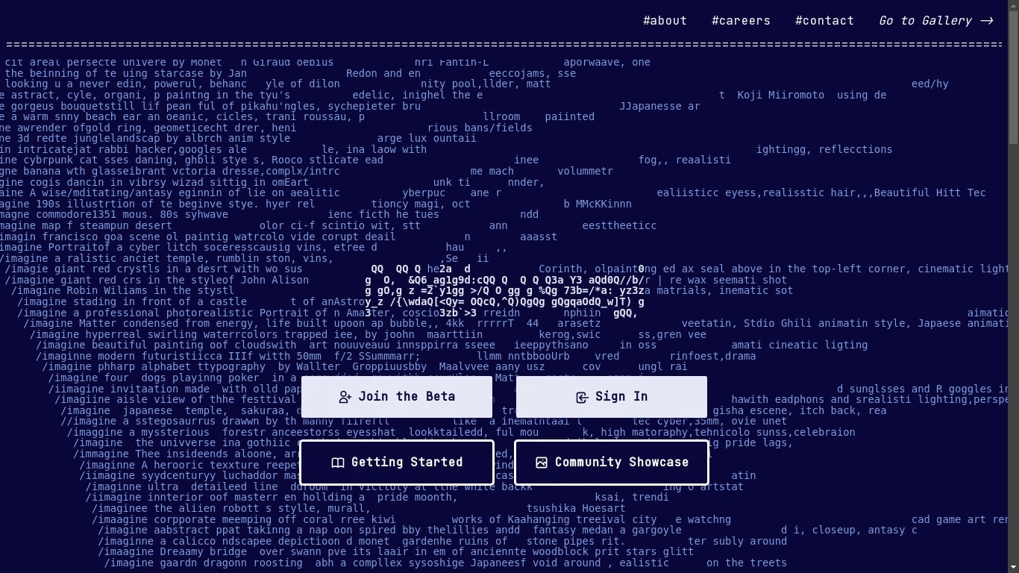The image size is (1019, 573).
Task: Open the #contact navigation link
Action: click(x=824, y=21)
